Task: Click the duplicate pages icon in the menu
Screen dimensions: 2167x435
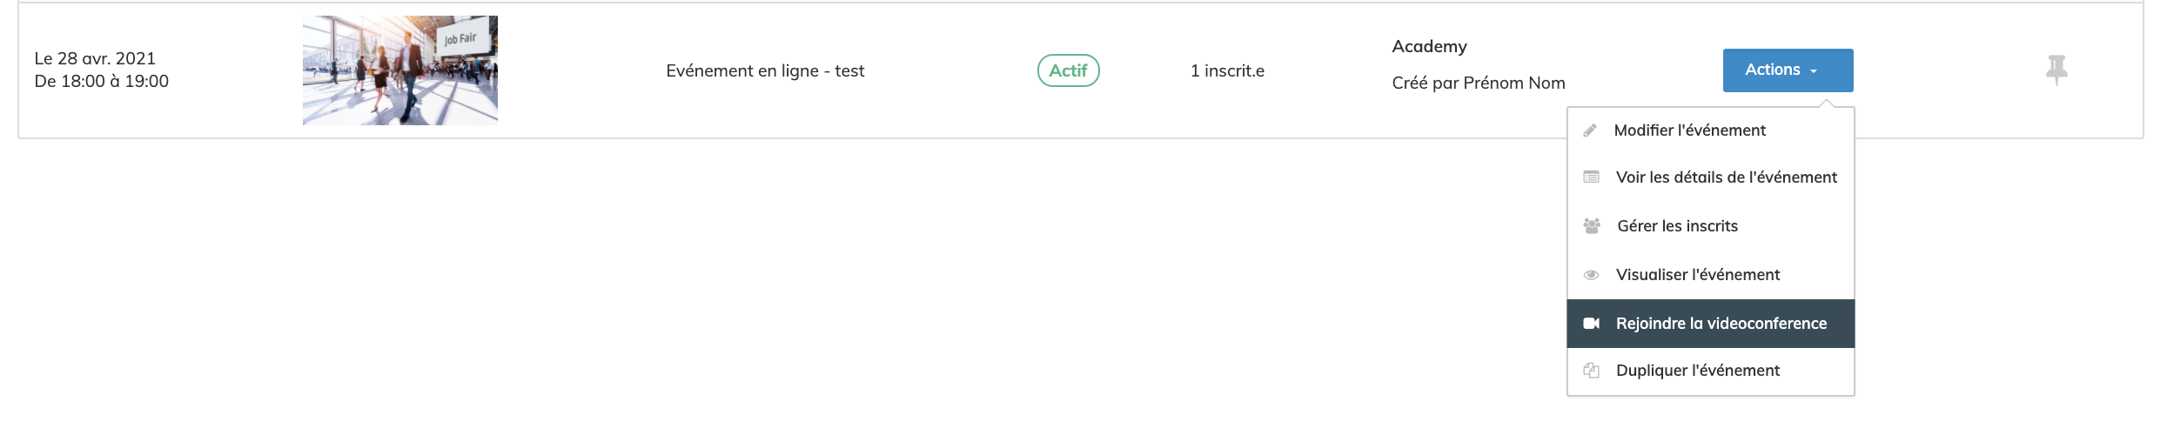Action: coord(1591,371)
